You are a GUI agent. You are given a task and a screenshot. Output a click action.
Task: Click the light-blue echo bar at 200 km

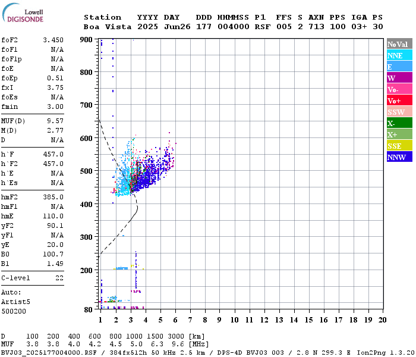pyautogui.click(x=122, y=268)
